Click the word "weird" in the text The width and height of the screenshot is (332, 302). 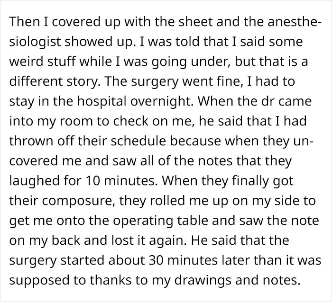coord(26,62)
